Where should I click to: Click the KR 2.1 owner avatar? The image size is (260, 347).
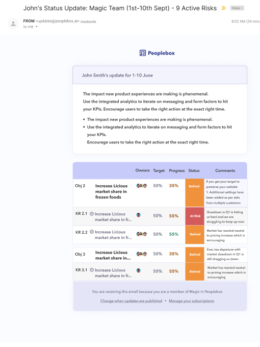(138, 215)
